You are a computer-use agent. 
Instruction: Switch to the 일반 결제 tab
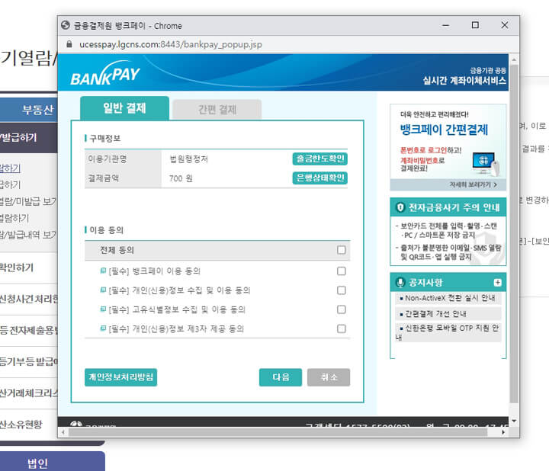coord(124,108)
